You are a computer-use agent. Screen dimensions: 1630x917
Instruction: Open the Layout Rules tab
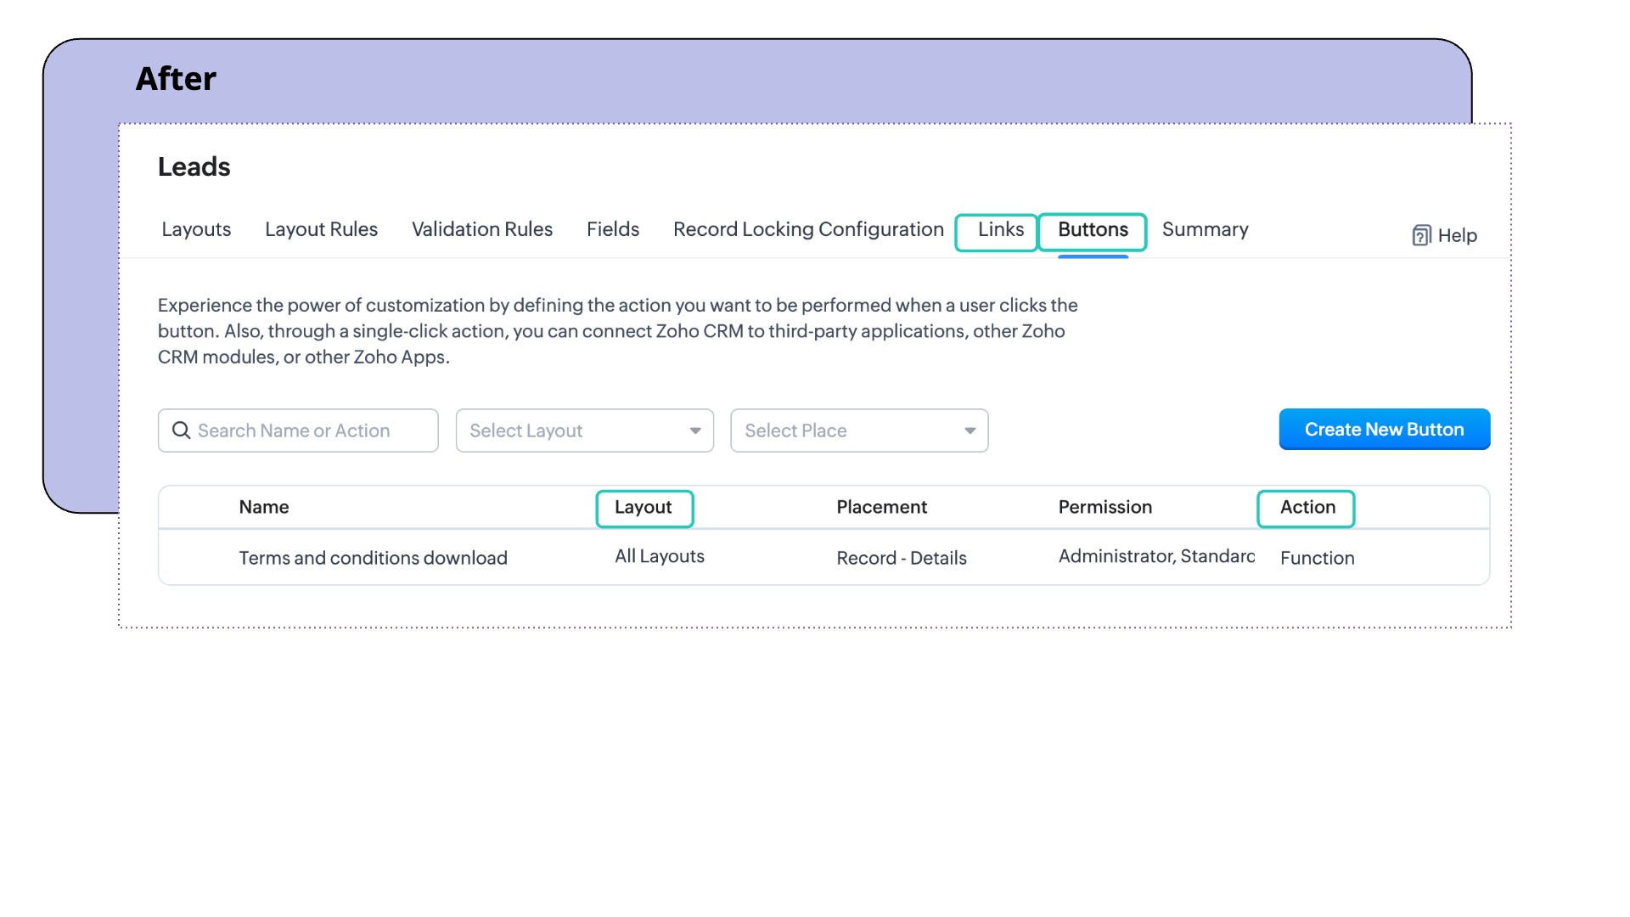[x=321, y=229]
